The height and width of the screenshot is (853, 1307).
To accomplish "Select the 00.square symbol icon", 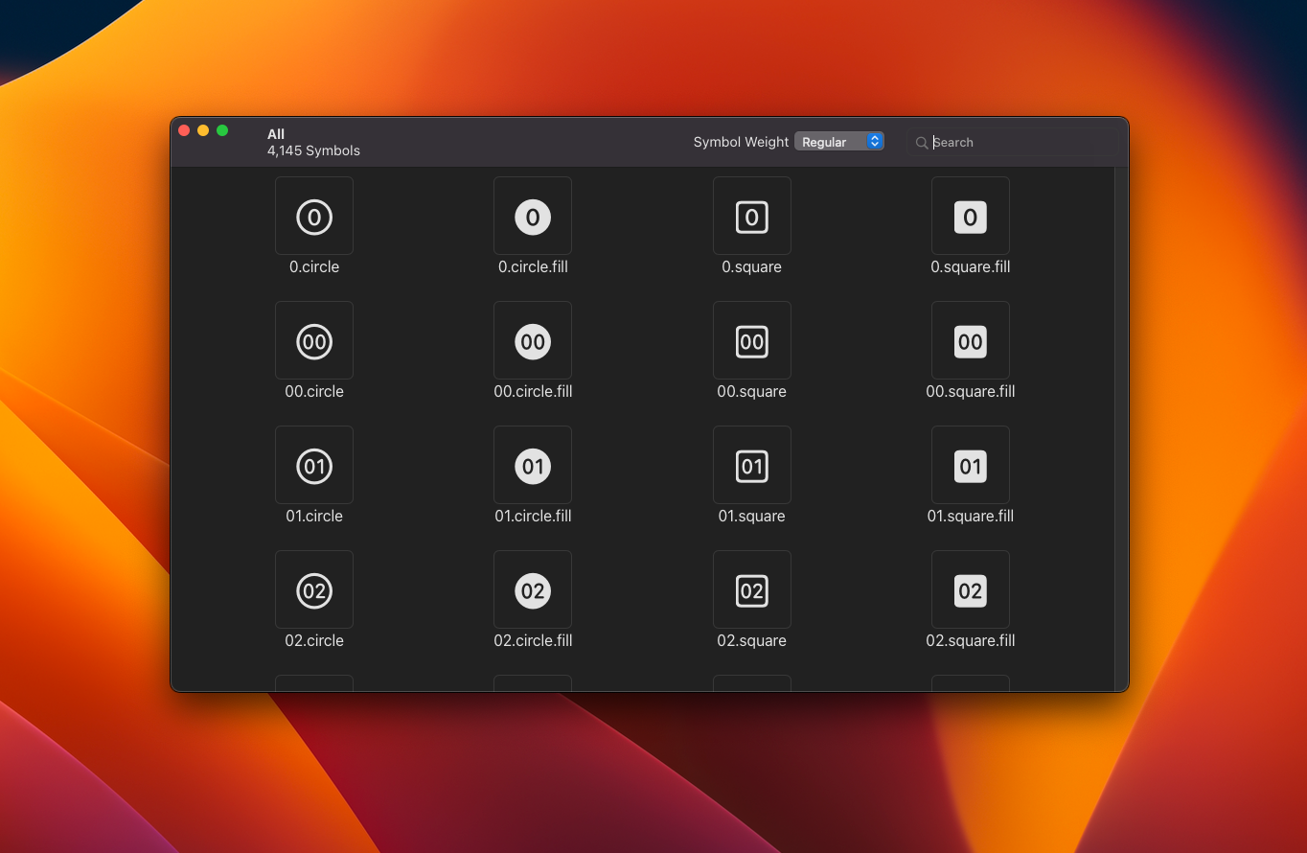I will coord(752,341).
